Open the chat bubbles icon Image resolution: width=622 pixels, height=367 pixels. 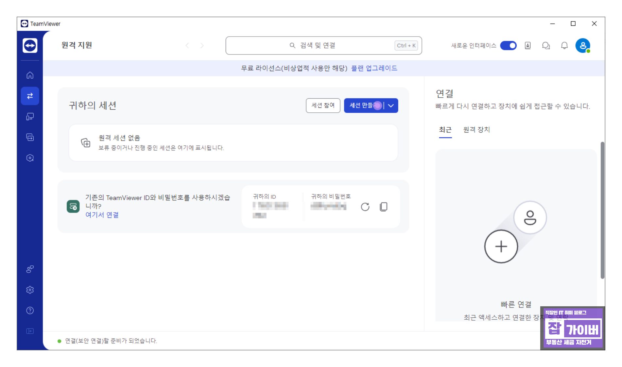546,45
